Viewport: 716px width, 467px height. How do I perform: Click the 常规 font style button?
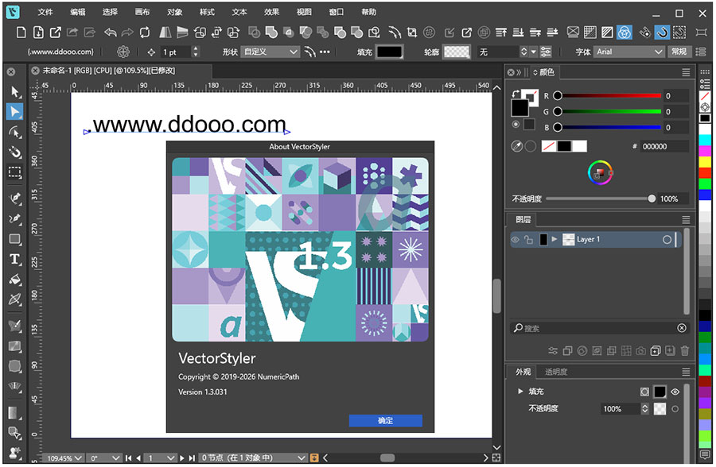pos(679,52)
